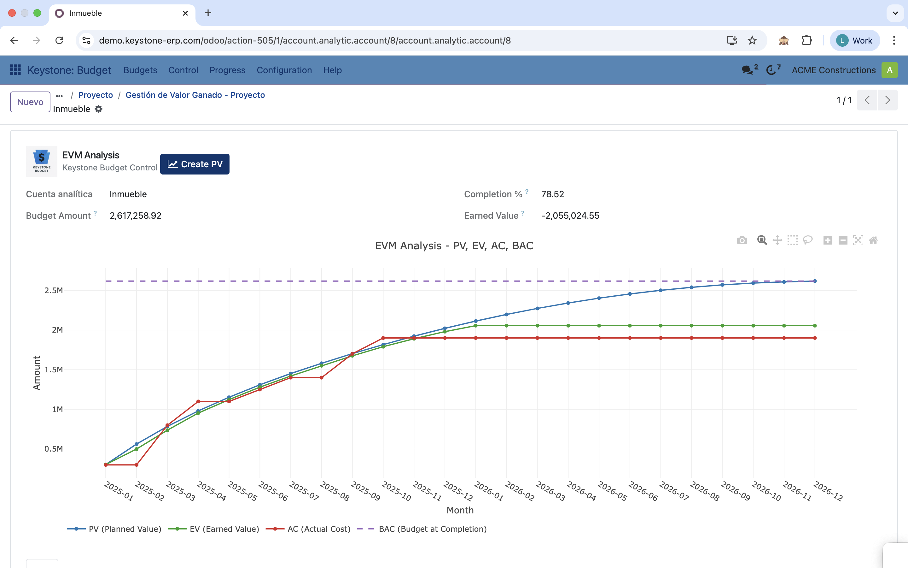Hide the AC (Actual Cost) trace
This screenshot has height=568, width=908.
(x=318, y=529)
